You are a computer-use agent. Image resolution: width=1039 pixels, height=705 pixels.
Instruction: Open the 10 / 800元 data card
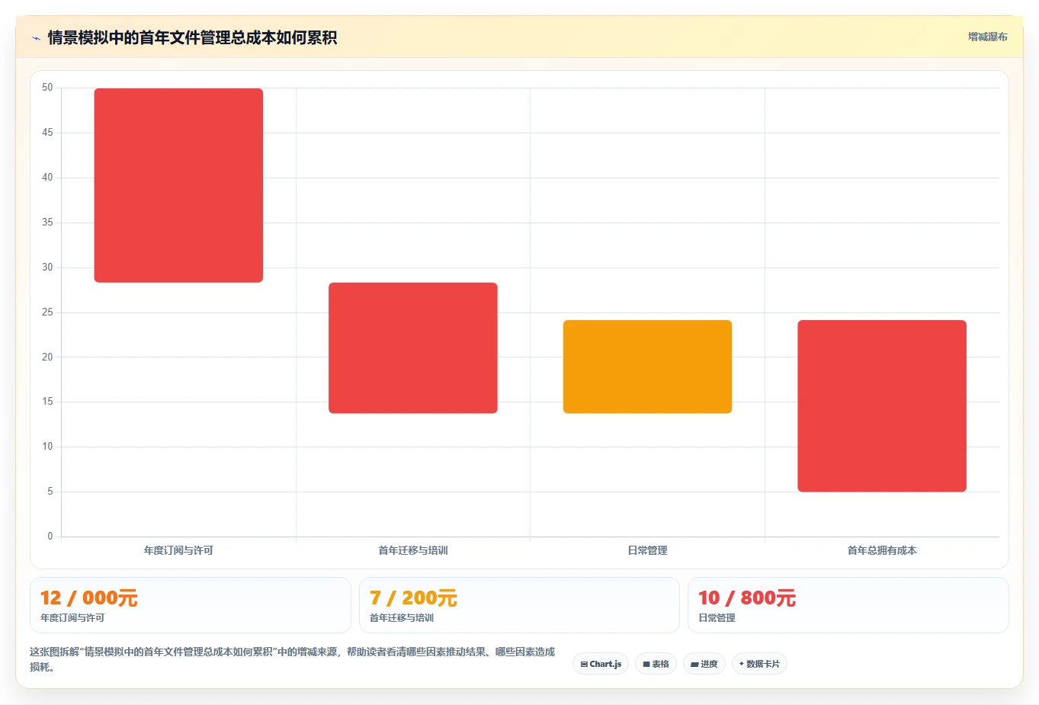tap(848, 605)
